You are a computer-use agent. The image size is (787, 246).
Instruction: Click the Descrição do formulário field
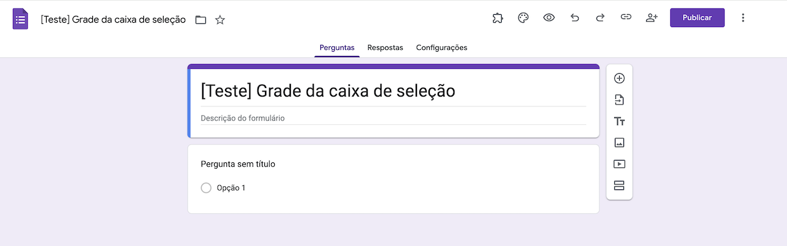click(393, 117)
